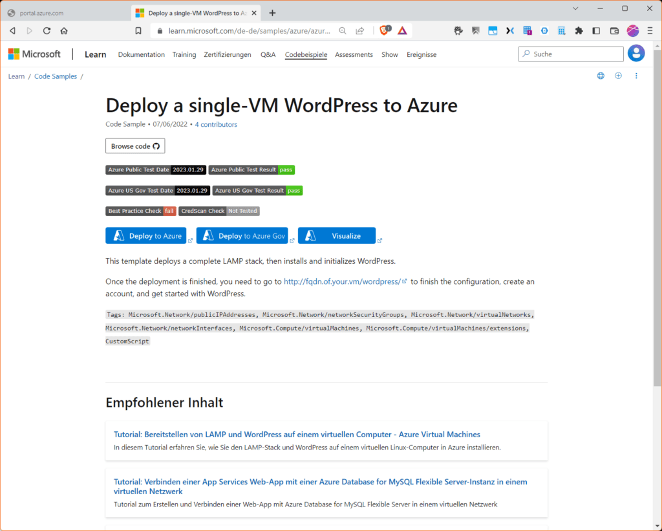This screenshot has width=662, height=531.
Task: Click the scrollbar down arrow
Action: [657, 526]
